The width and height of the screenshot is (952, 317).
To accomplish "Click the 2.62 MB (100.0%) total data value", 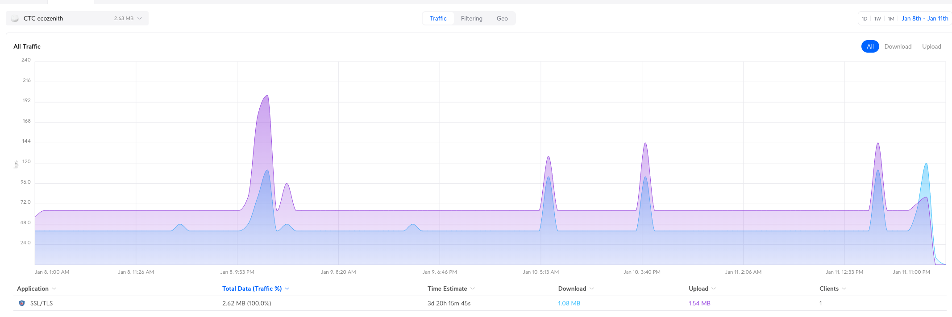I will coord(247,303).
